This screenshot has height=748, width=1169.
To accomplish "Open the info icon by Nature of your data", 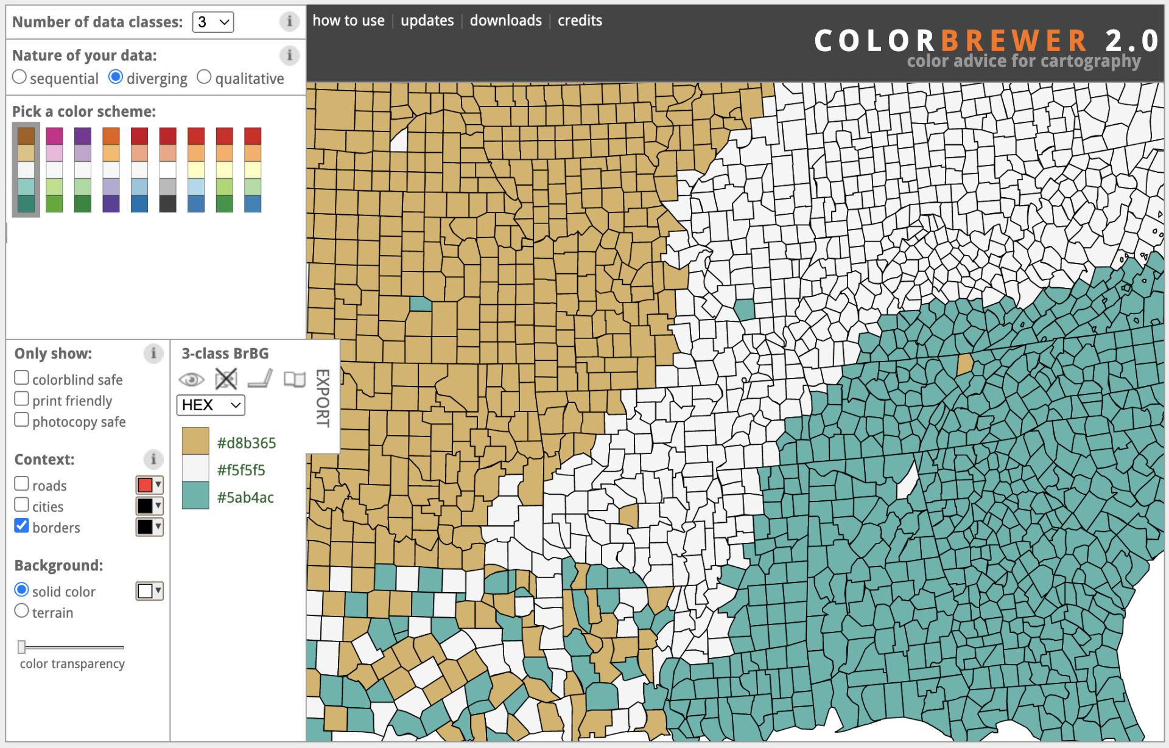I will [x=289, y=55].
